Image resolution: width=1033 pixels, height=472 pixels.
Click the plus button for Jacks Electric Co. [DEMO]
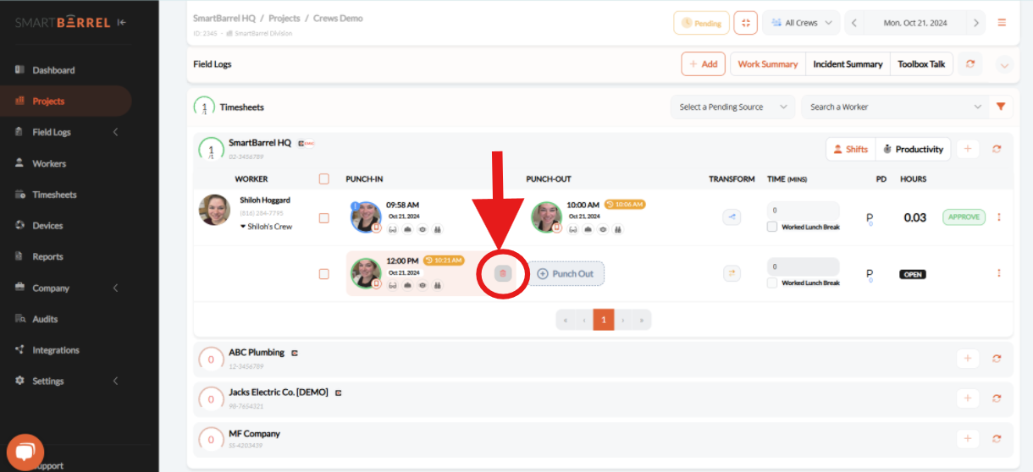click(x=967, y=398)
